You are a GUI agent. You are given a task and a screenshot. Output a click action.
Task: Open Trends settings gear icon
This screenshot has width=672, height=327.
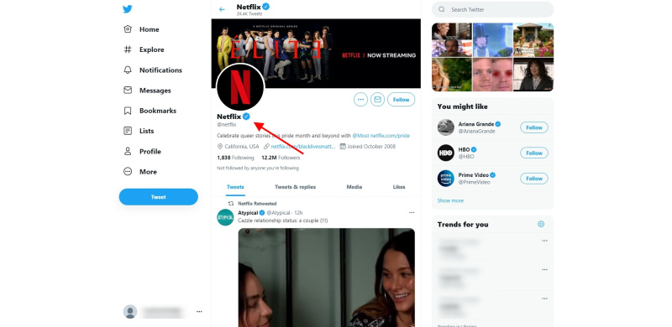541,224
